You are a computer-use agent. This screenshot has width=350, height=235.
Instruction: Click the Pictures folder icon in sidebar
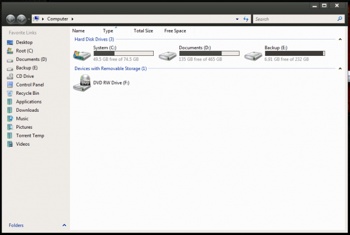click(10, 127)
